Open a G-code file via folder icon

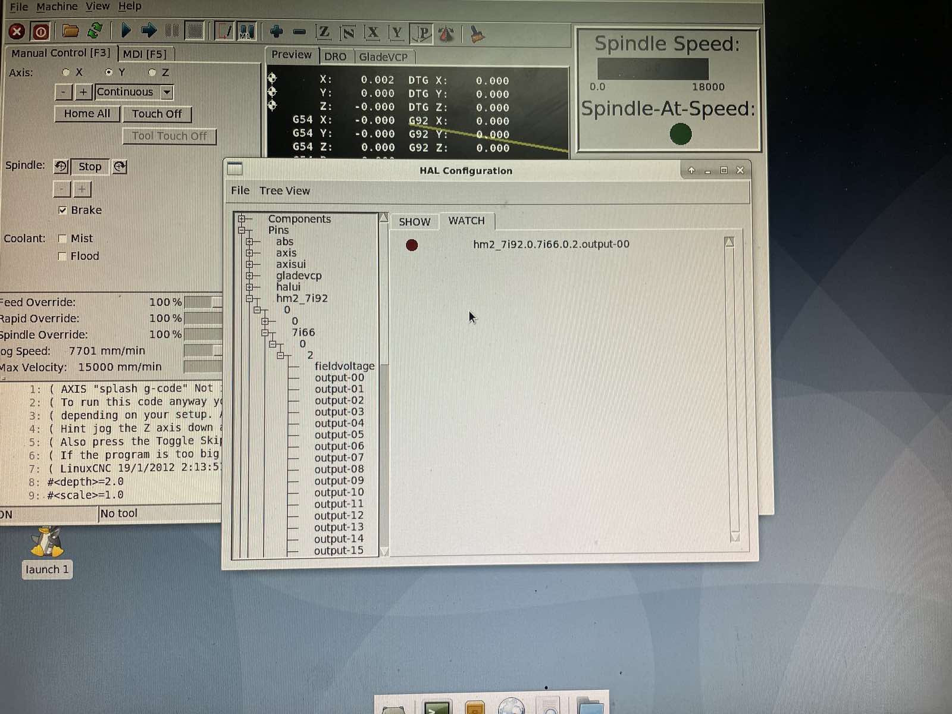pyautogui.click(x=71, y=31)
